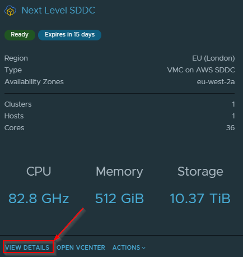Click the Clusters row label
The height and width of the screenshot is (257, 243).
pyautogui.click(x=18, y=104)
